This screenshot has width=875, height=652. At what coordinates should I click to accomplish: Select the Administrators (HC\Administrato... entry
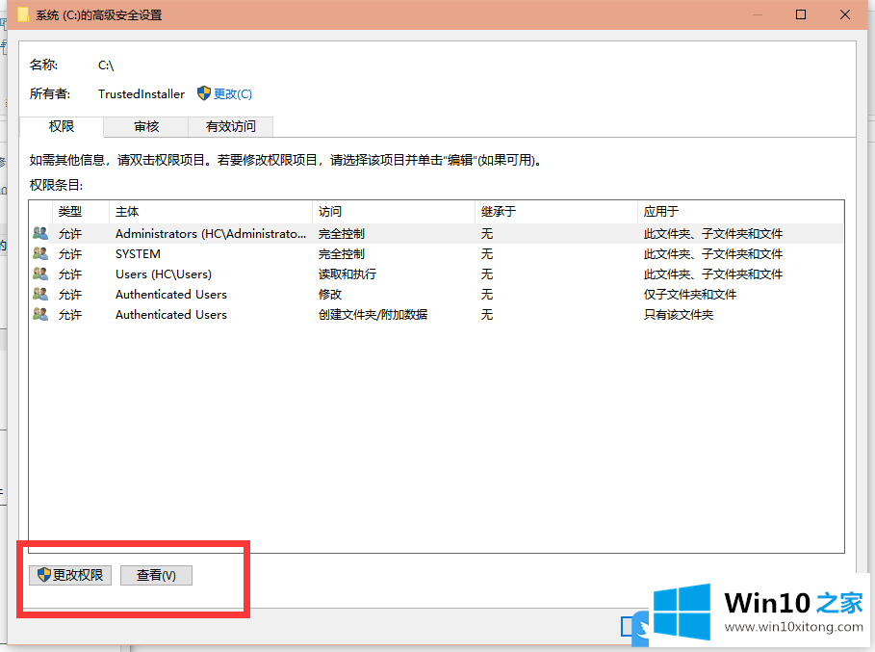(436, 234)
